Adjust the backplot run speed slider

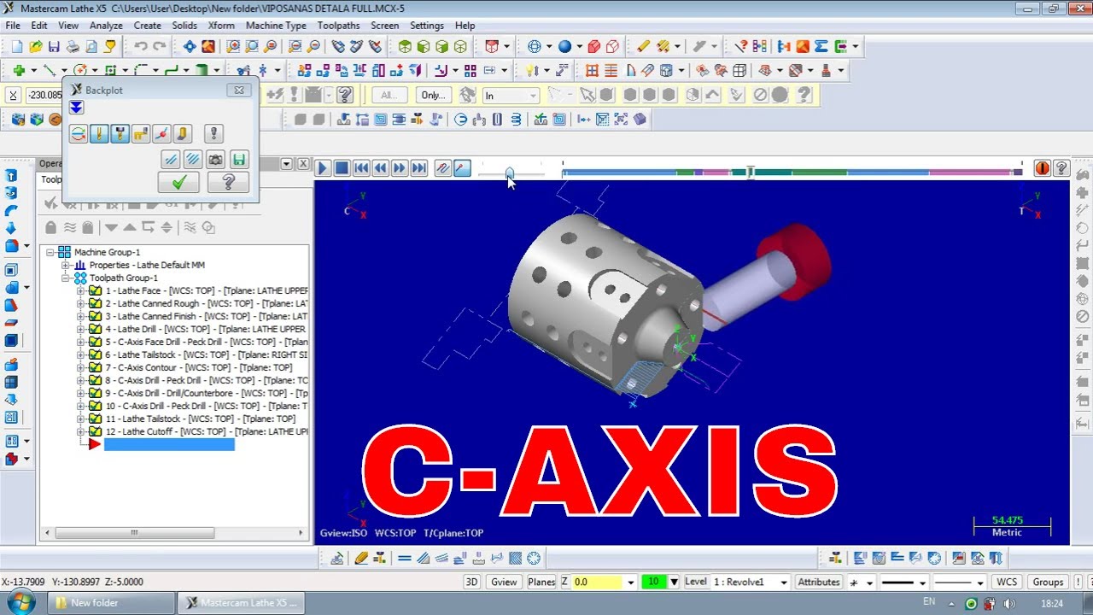[510, 173]
